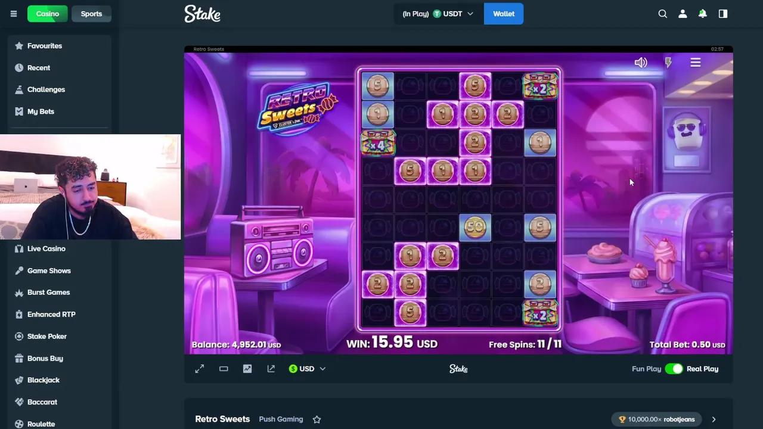Open the Wallet button
763x429 pixels.
click(504, 14)
